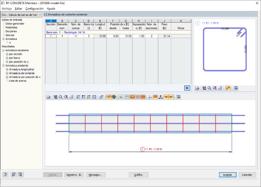This screenshot has width=261, height=187.
Task: Expand the 'Armadura por posición de x' node
Action: 7,77
